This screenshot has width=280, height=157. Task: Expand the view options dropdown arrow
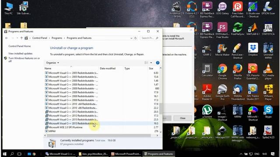(151, 63)
